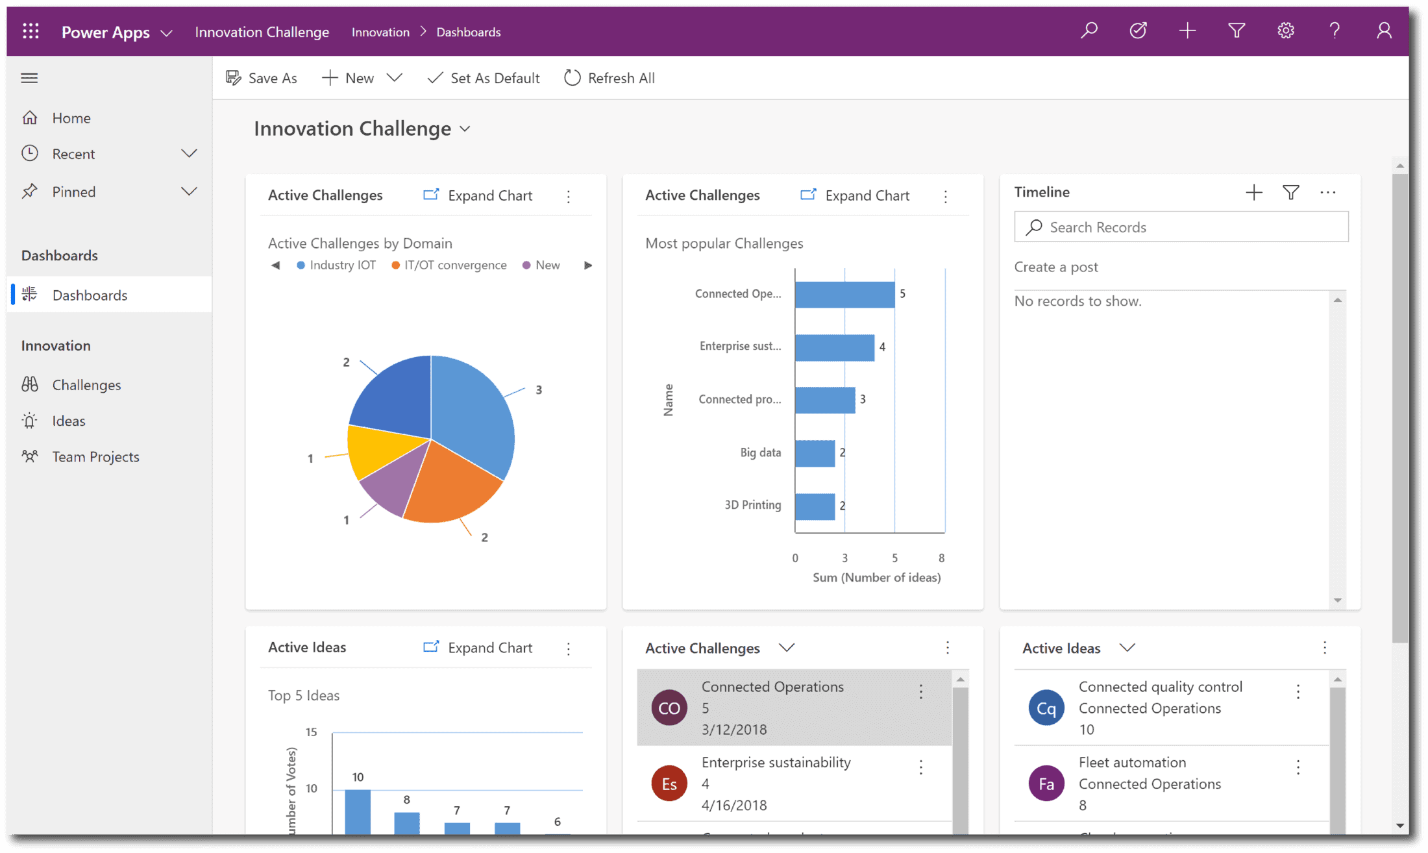
Task: Open the Connected quality control idea
Action: pyautogui.click(x=1171, y=708)
